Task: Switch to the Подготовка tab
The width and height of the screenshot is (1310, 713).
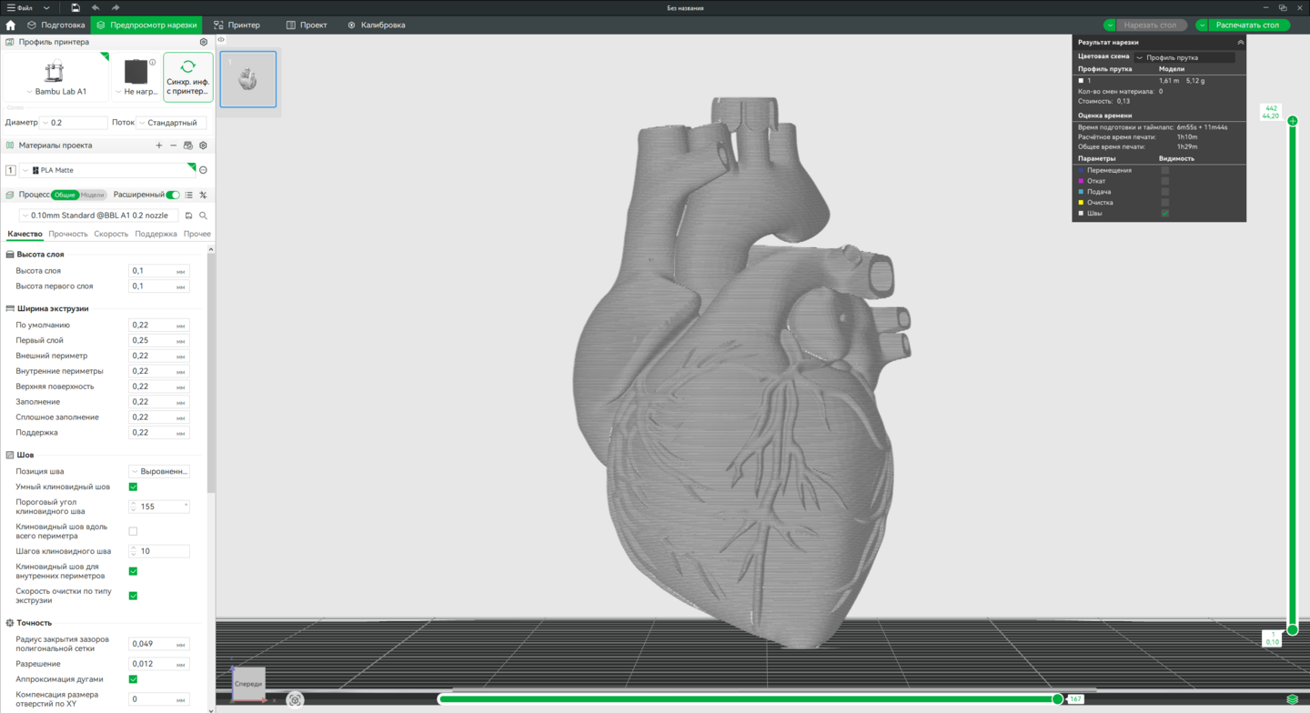Action: pyautogui.click(x=56, y=25)
